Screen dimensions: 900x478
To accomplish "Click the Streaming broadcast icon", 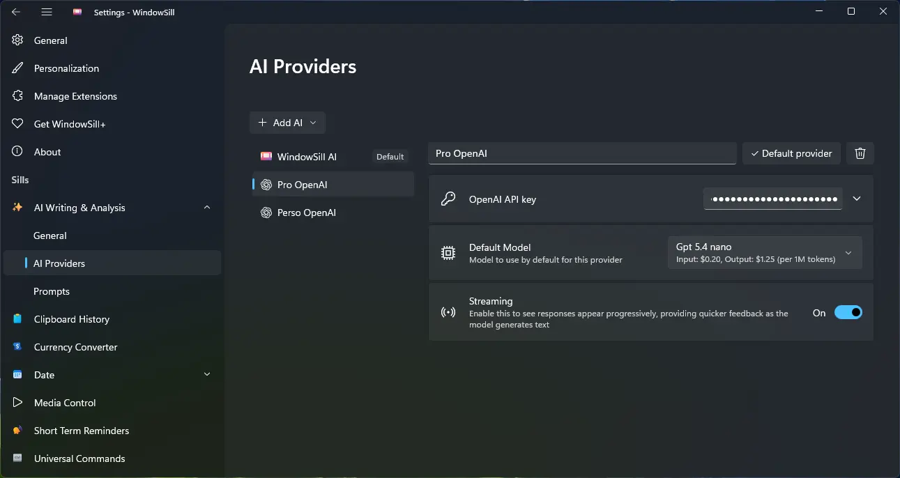I will pos(448,312).
